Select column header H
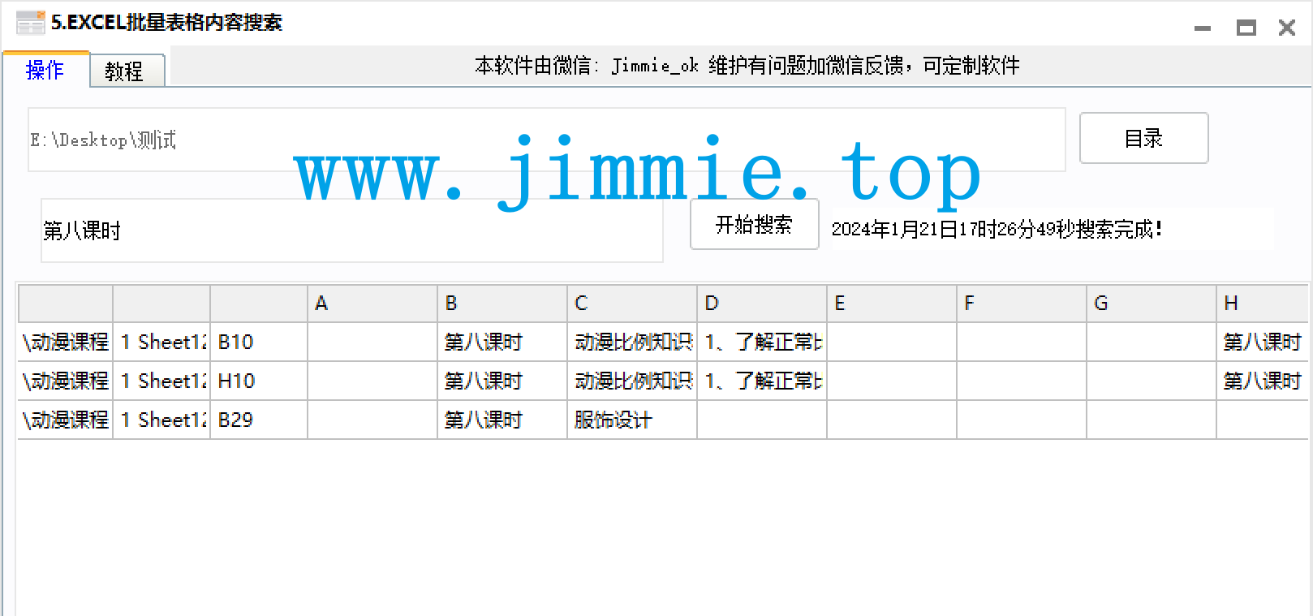 pyautogui.click(x=1263, y=304)
